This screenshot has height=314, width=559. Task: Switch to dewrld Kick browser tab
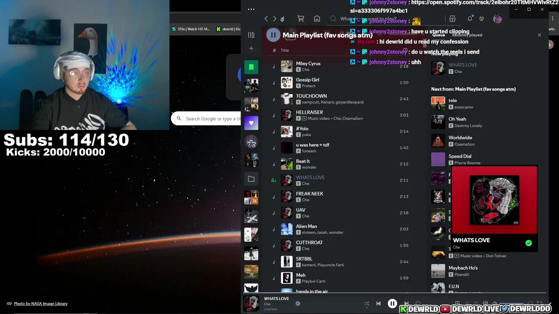pyautogui.click(x=228, y=29)
